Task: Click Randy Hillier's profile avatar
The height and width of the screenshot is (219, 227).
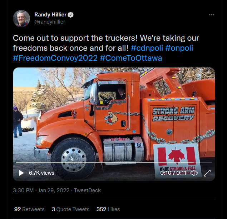Action: point(21,19)
